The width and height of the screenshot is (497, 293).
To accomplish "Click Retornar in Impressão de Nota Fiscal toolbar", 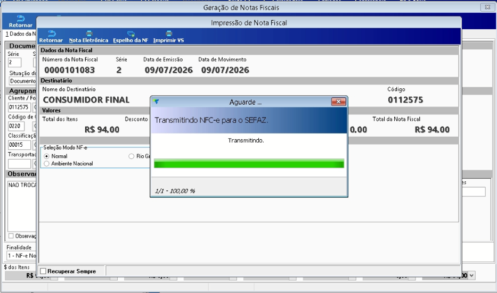I will pos(51,37).
